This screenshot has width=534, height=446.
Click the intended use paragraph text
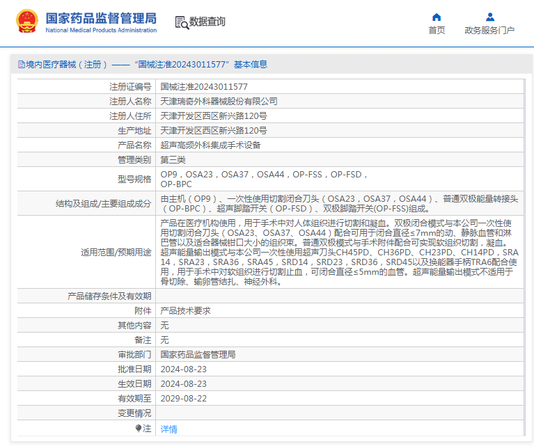pyautogui.click(x=339, y=253)
